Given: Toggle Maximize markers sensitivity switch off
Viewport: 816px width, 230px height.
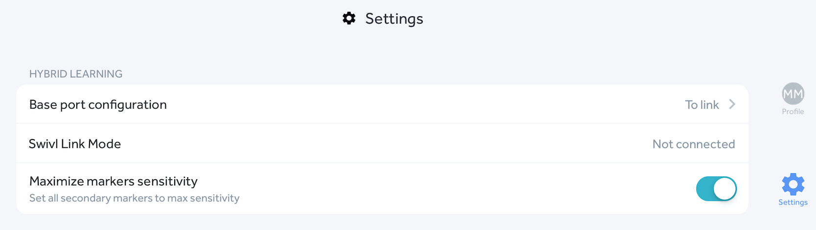Looking at the screenshot, I should coord(716,189).
